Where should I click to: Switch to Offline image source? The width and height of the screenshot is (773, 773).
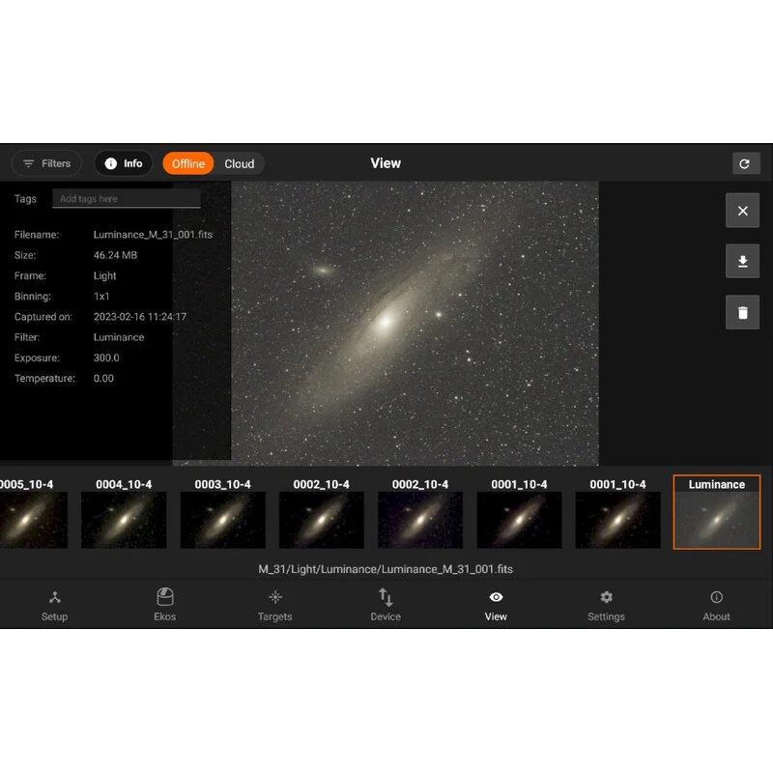188,163
